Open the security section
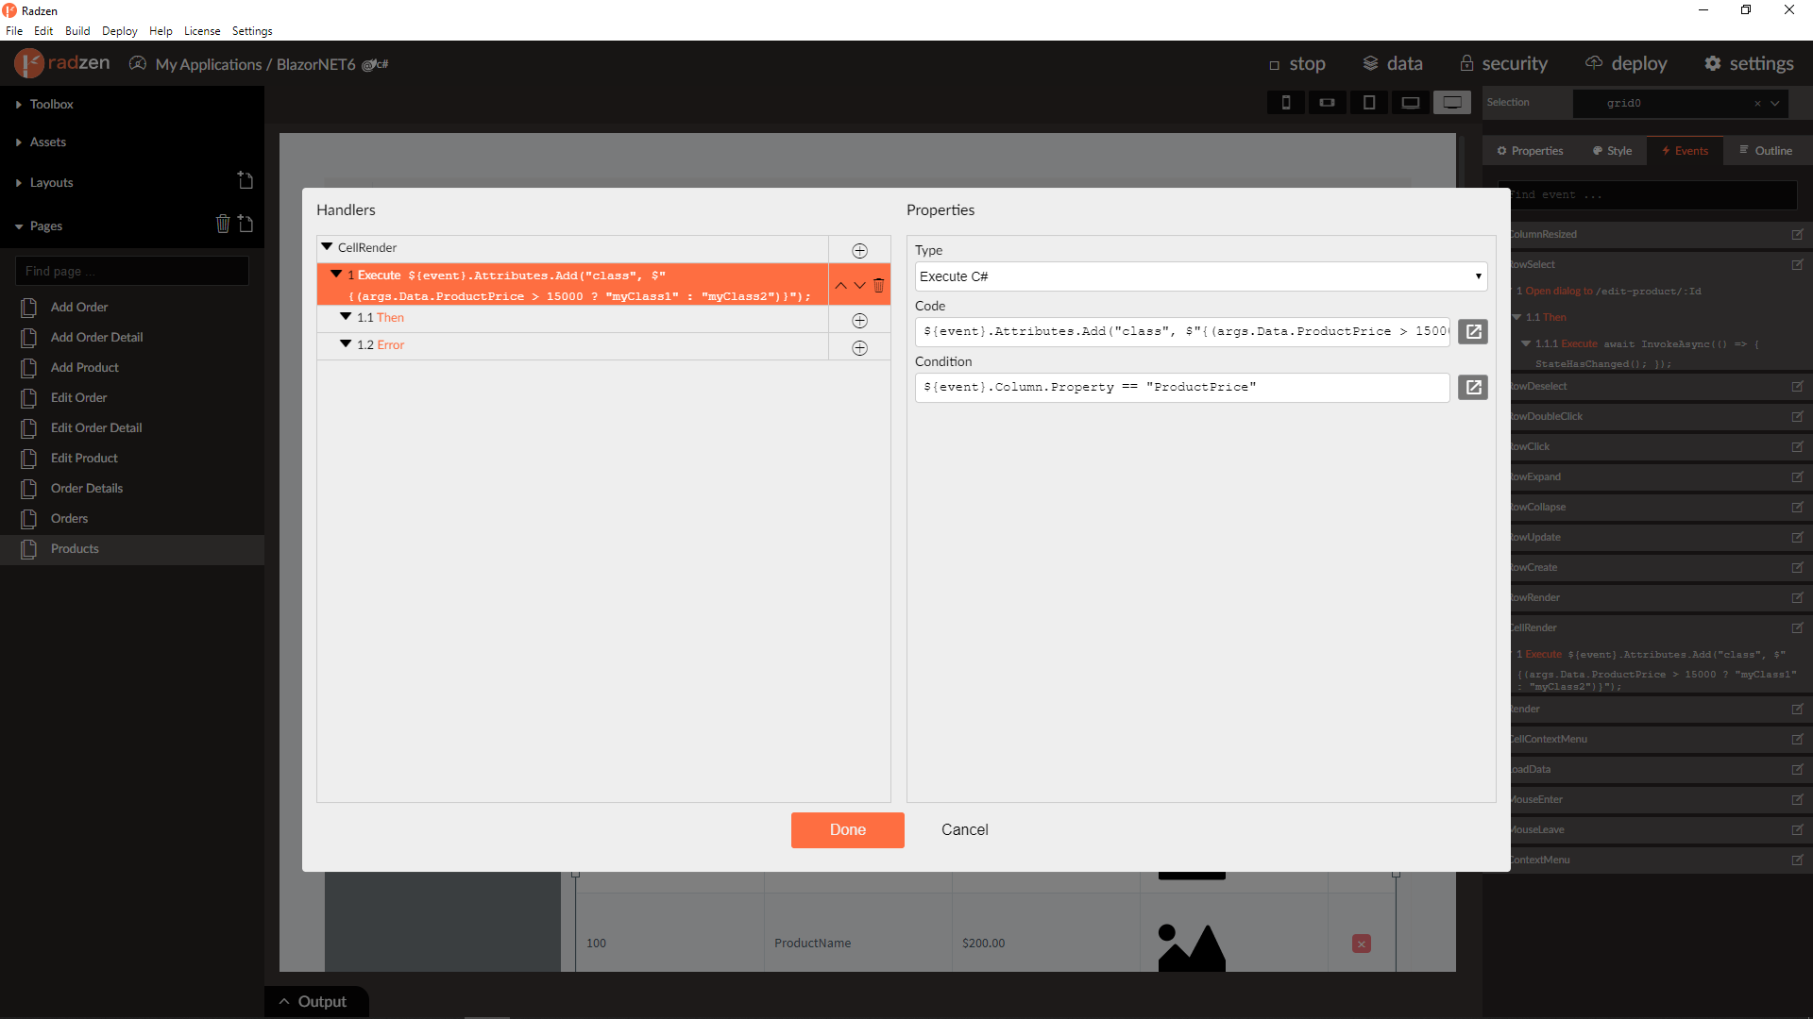 click(1503, 63)
